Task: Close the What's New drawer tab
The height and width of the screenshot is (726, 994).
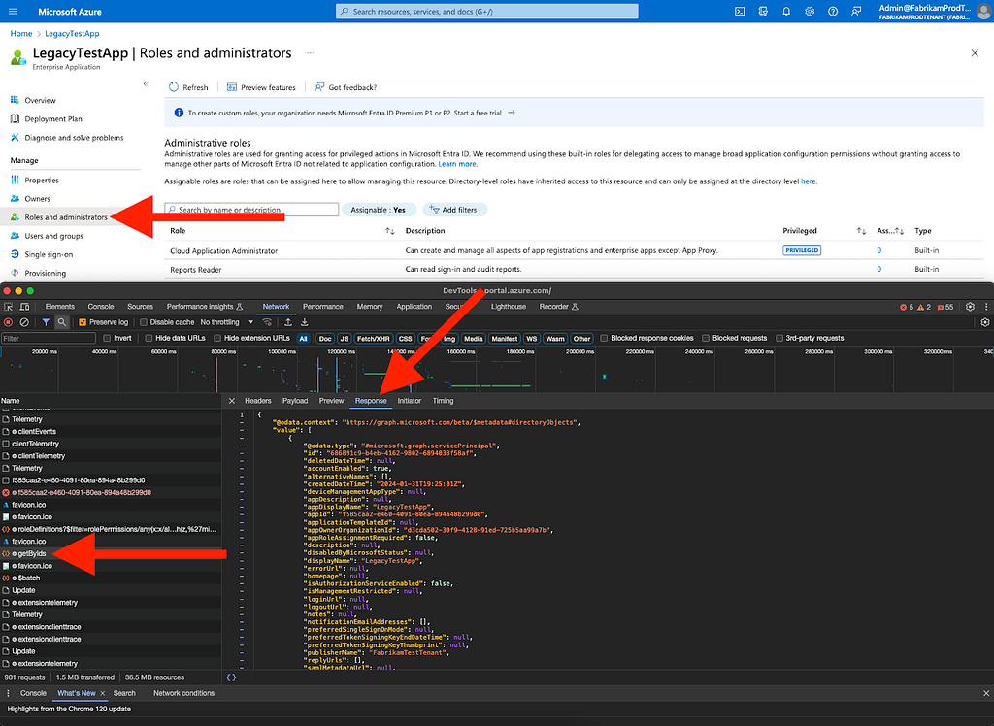Action: (103, 693)
